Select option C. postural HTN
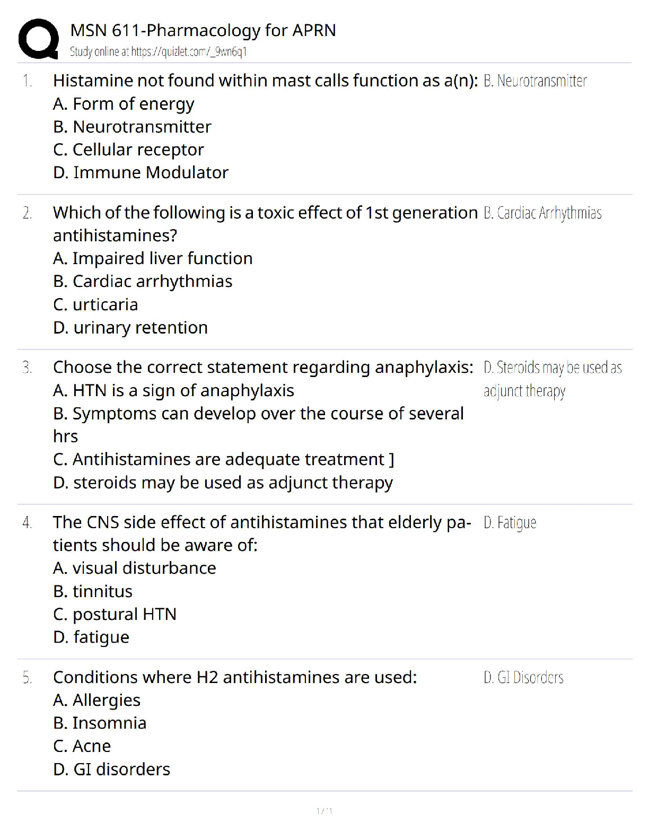The image size is (649, 840). 115,614
